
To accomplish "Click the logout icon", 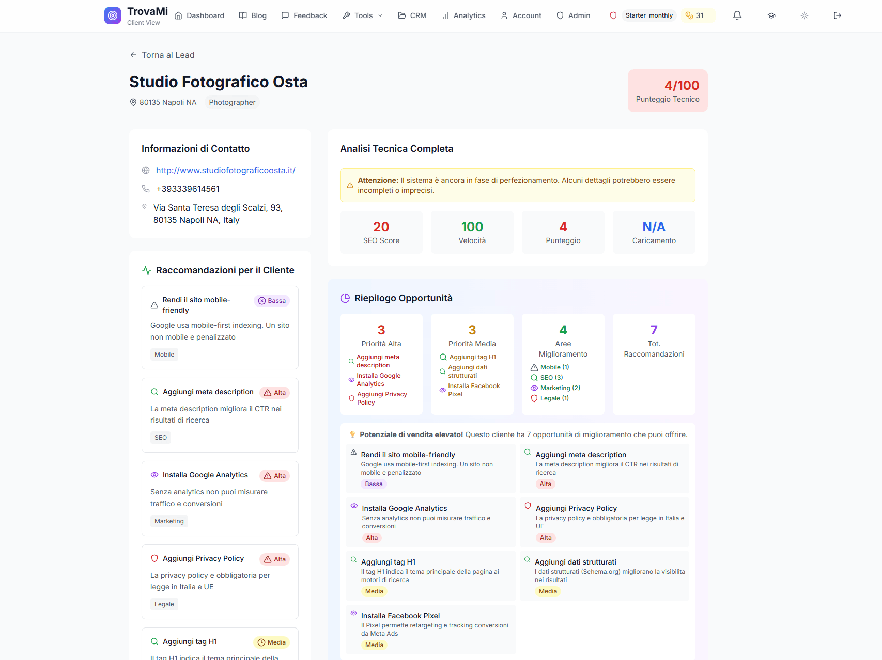I will (x=838, y=15).
